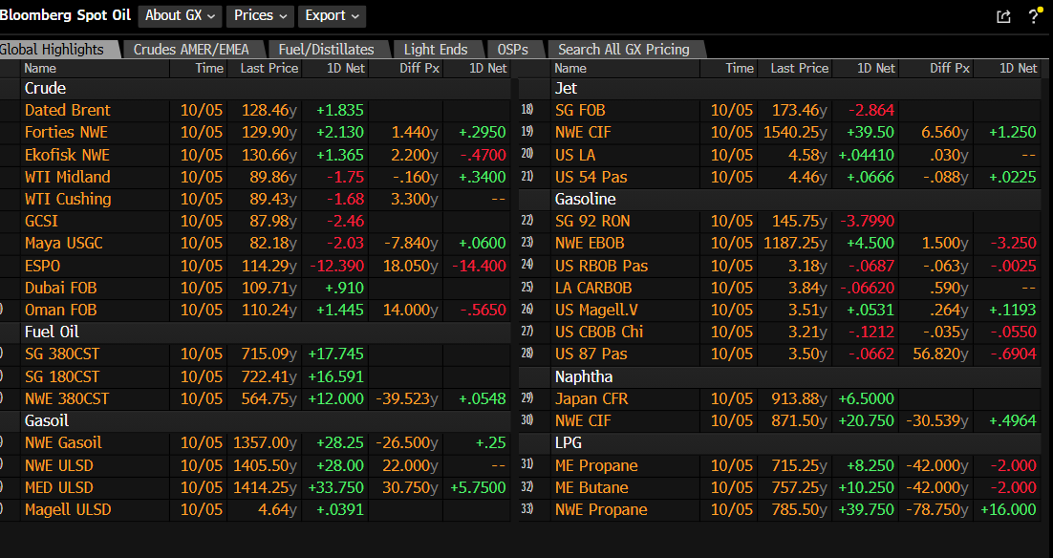Open the Prices dropdown menu
The height and width of the screenshot is (558, 1053).
coord(260,15)
